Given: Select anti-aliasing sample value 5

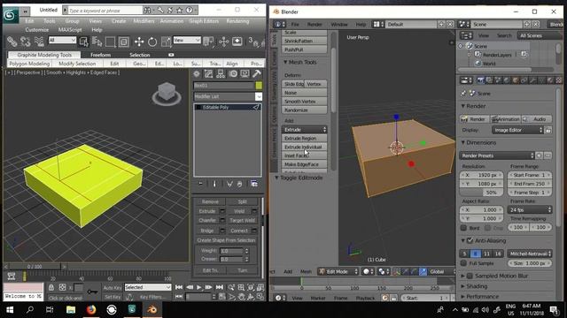Looking at the screenshot, I should pyautogui.click(x=464, y=254).
